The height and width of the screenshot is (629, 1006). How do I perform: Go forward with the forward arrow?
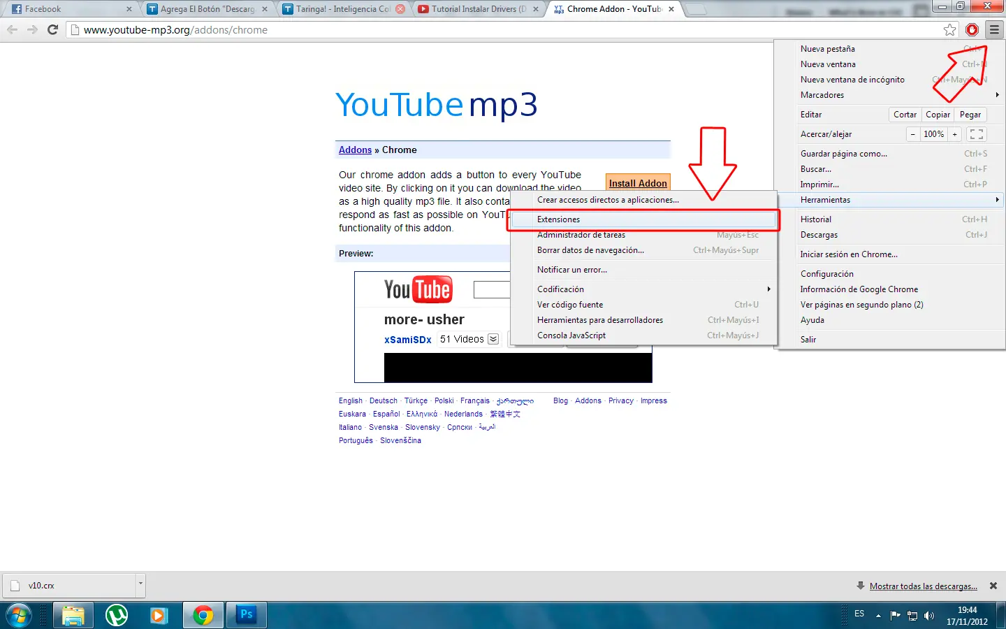coord(32,29)
